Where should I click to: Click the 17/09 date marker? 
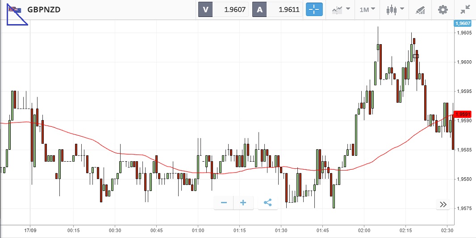click(30, 230)
